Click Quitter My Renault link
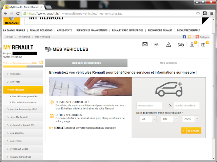 pos(13,57)
